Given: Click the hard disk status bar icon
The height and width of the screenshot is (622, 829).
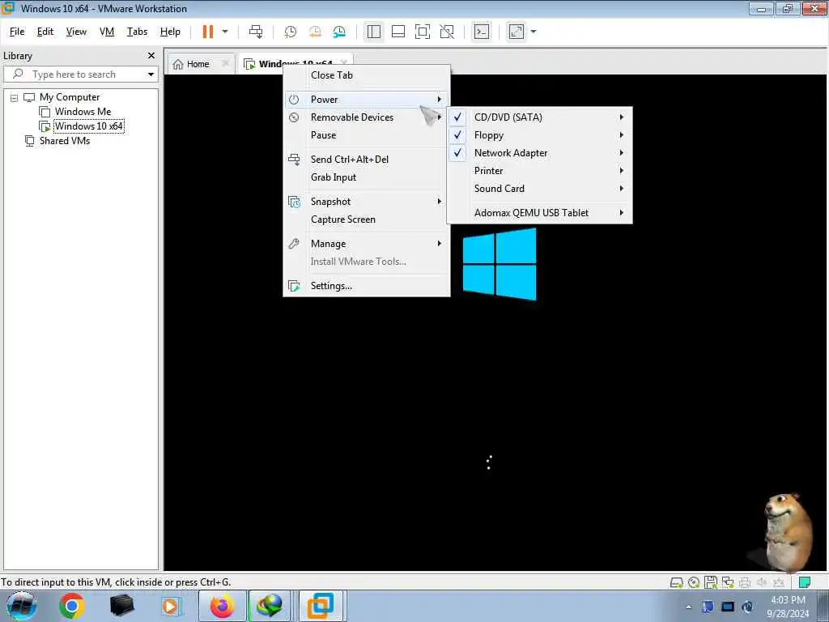Looking at the screenshot, I should pos(676,582).
